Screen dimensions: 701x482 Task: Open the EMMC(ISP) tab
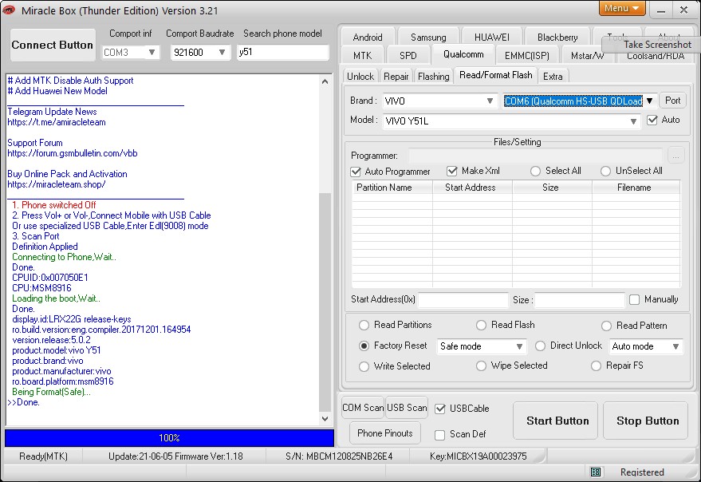tap(526, 56)
